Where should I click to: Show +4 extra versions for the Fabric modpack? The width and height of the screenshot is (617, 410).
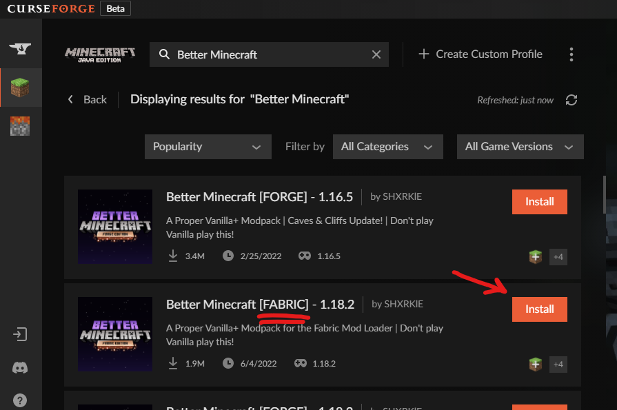[558, 364]
